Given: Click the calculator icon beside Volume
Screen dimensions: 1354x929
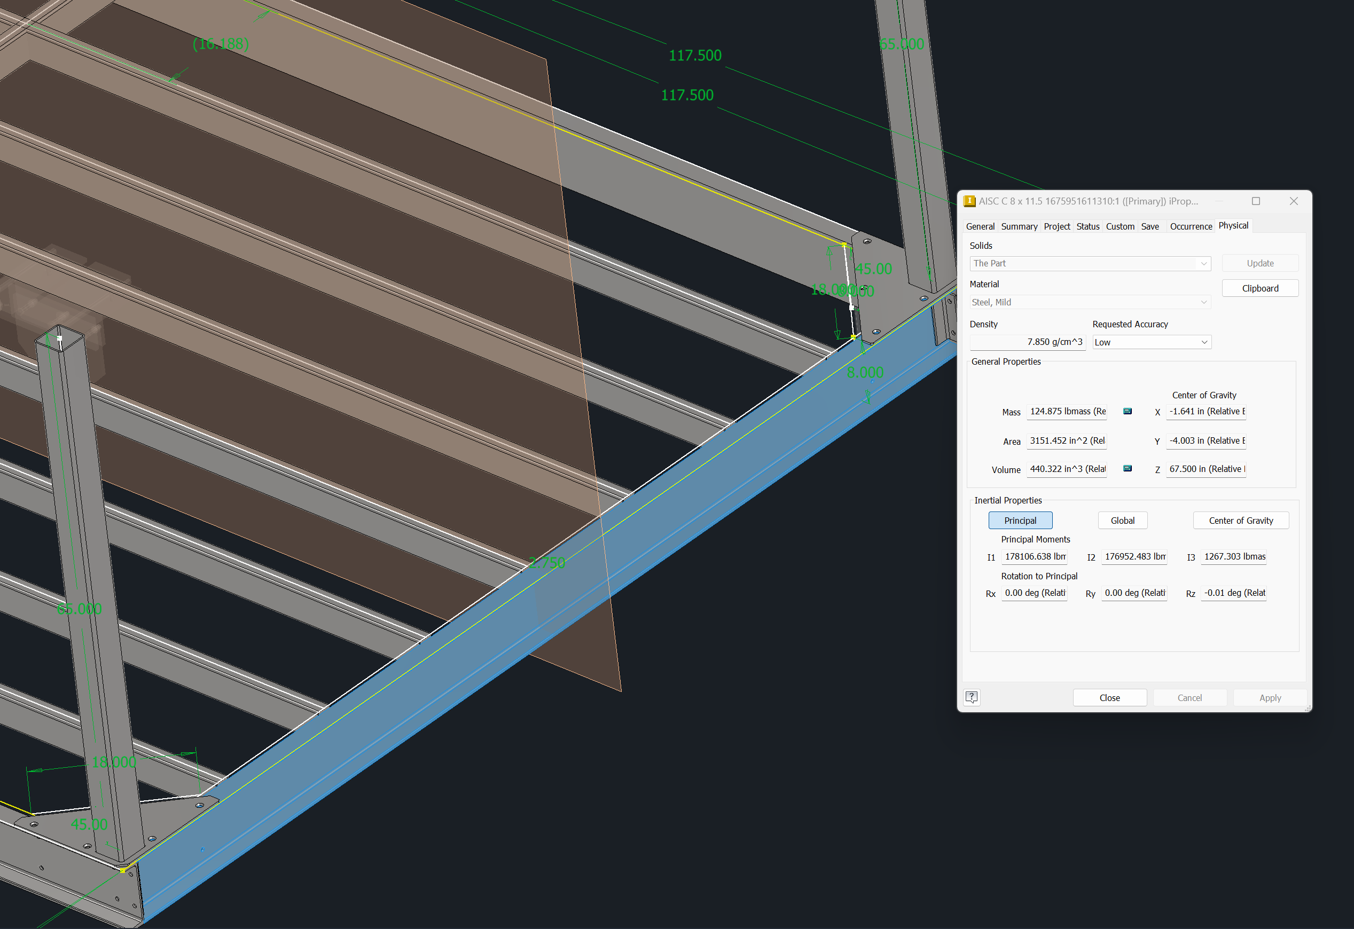Looking at the screenshot, I should pos(1128,468).
